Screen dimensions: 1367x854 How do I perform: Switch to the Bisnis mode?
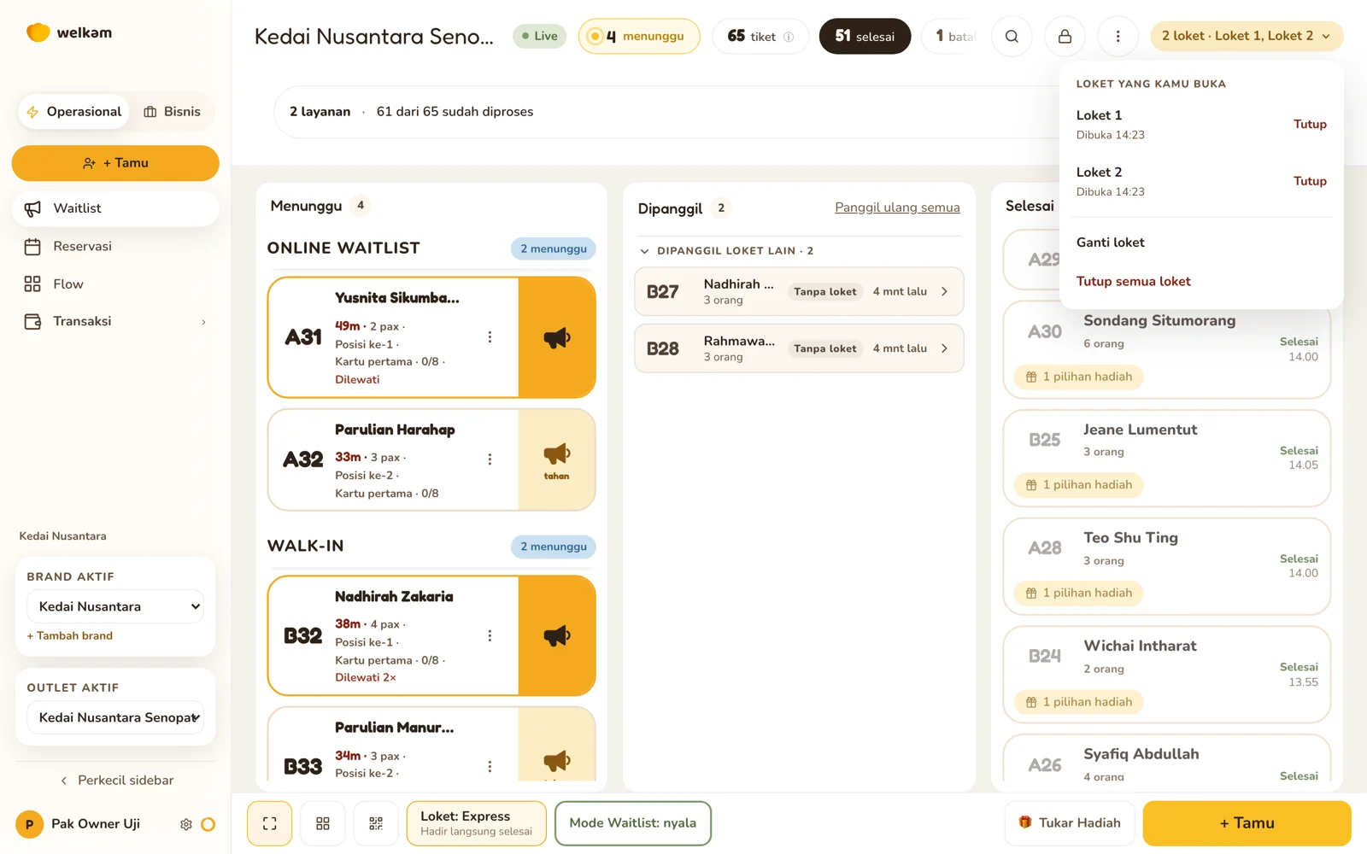(173, 112)
